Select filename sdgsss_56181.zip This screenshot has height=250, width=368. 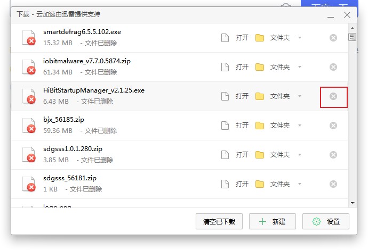pos(70,178)
